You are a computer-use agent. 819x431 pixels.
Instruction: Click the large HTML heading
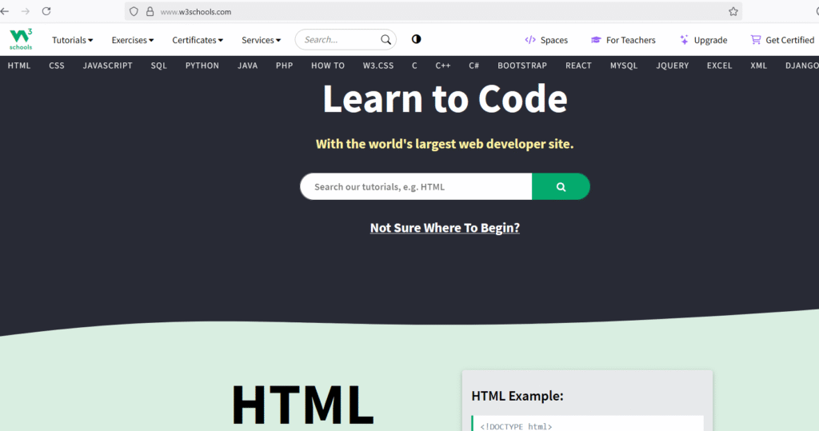[303, 405]
